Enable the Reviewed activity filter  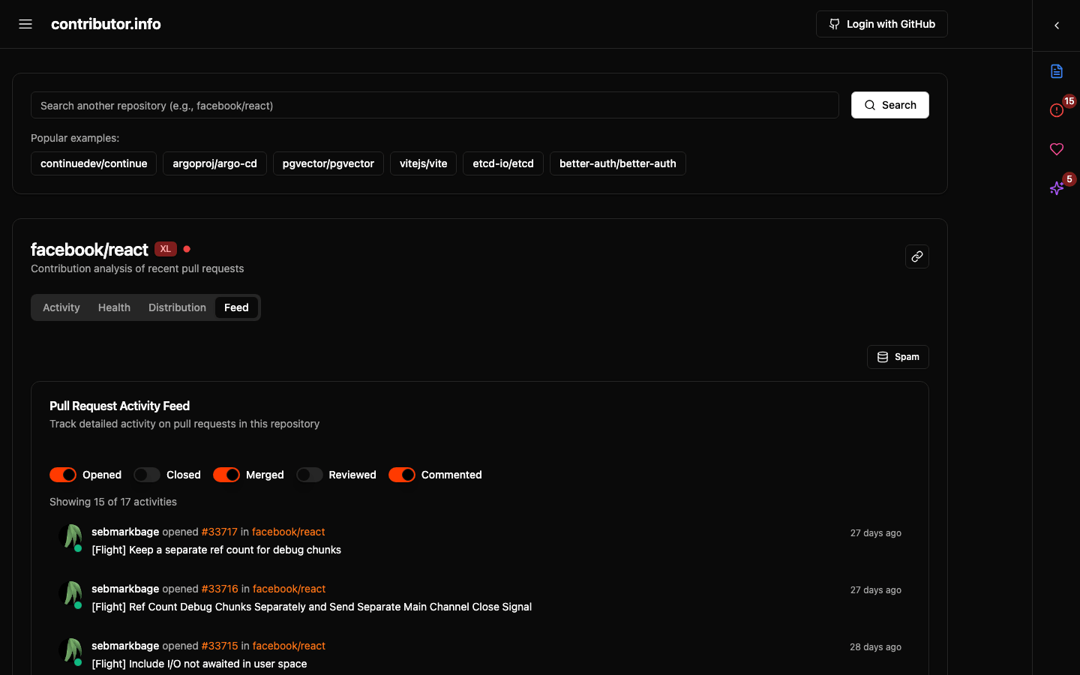click(309, 475)
